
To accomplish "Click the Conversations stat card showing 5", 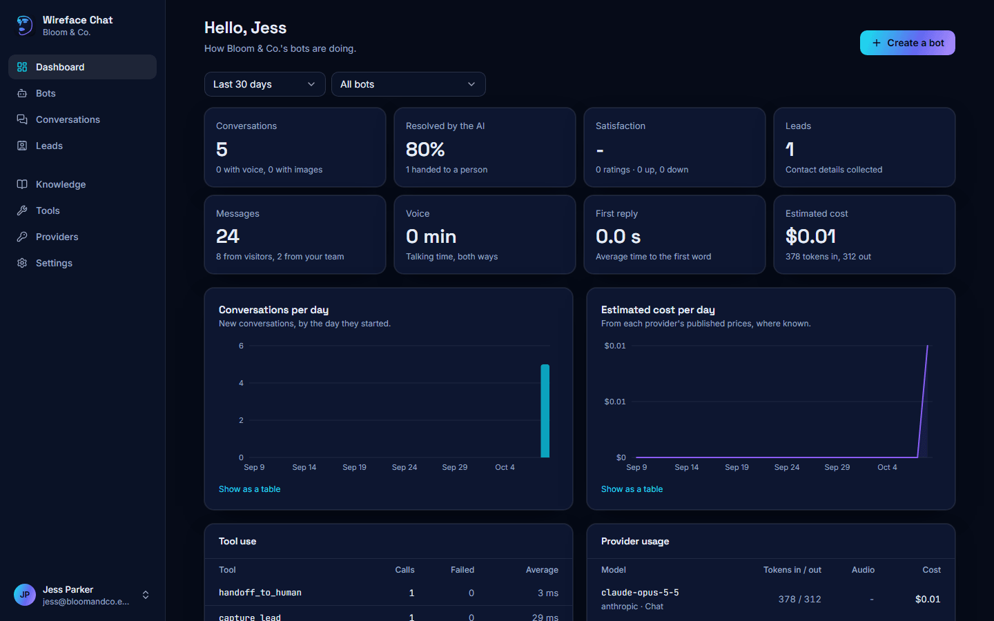I will coord(295,147).
